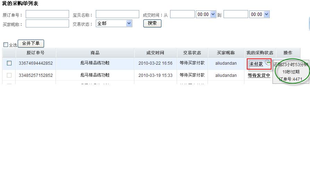This screenshot has height=178, width=310.
Task: Click the 成交时间 end date field
Action: 235,14
